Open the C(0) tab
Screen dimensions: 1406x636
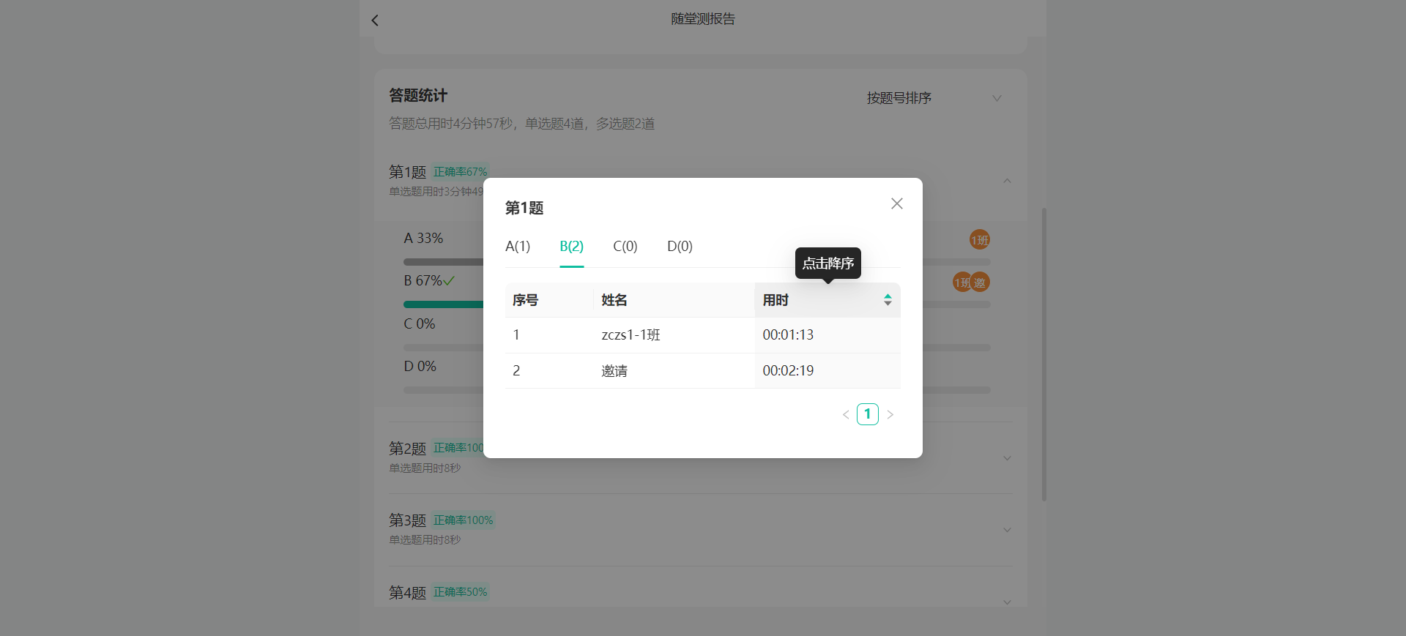[x=625, y=247]
